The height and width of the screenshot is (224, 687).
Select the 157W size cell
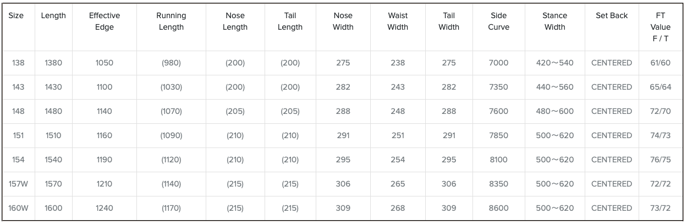(18, 184)
